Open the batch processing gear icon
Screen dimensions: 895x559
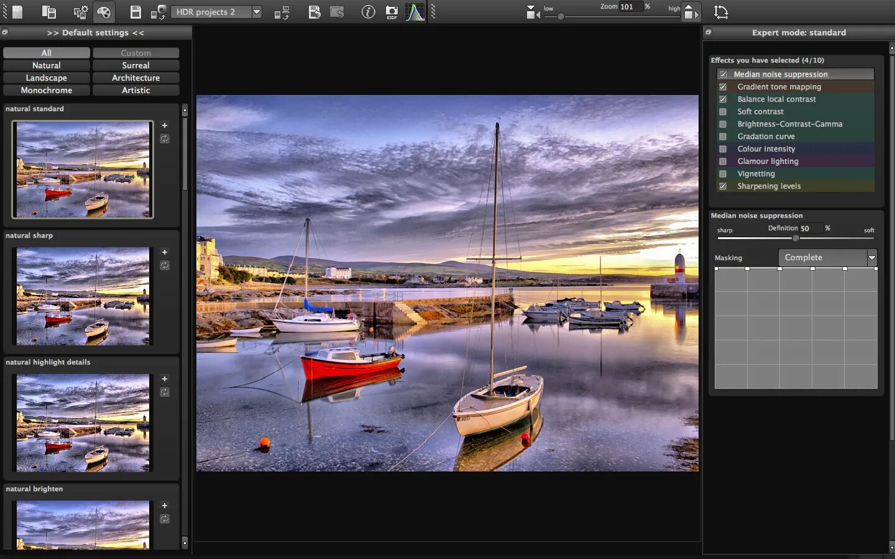pos(81,12)
